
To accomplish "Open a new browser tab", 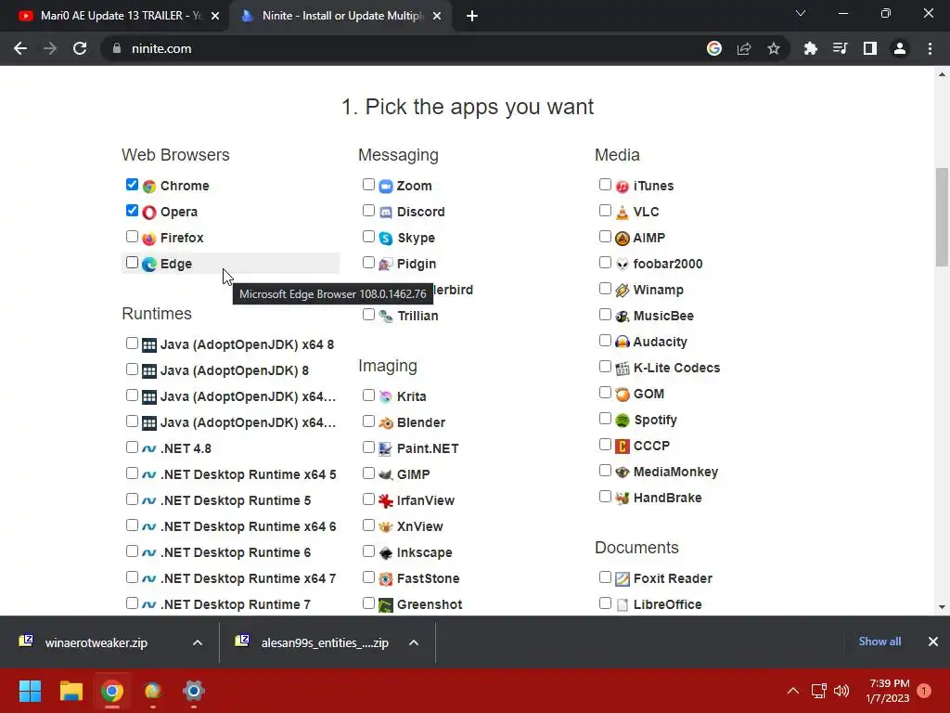I will pos(472,16).
